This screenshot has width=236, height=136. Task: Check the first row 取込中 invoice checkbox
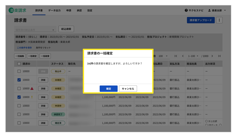(19, 71)
